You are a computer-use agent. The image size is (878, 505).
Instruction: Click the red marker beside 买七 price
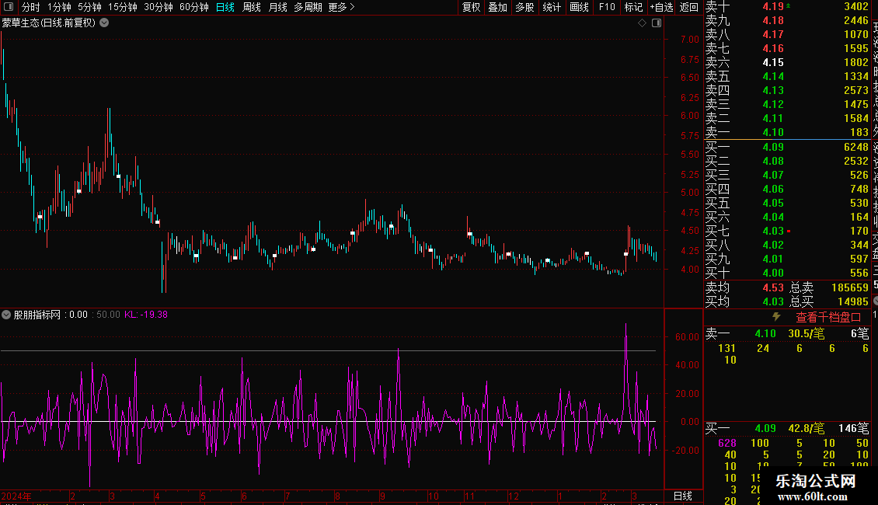tap(789, 232)
